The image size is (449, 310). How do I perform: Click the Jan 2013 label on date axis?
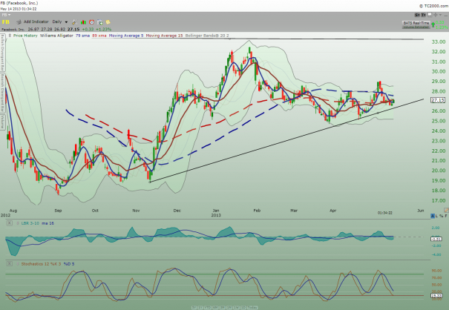216,213
